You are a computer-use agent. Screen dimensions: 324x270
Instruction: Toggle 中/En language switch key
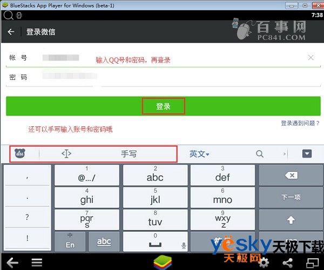pos(70,241)
